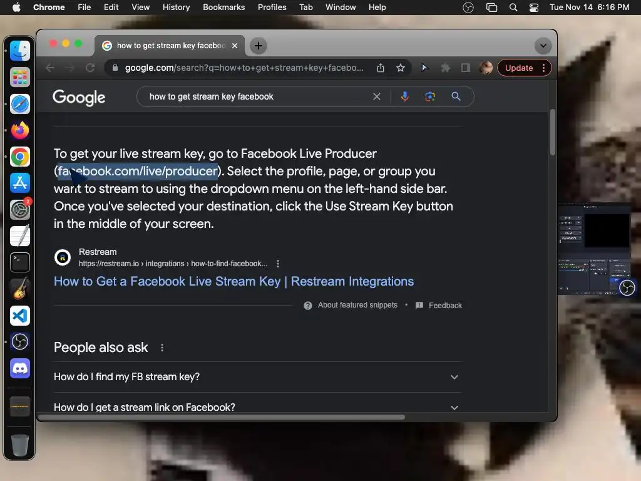Share this page from the address bar
Screen dimensions: 641x481
click(381, 68)
